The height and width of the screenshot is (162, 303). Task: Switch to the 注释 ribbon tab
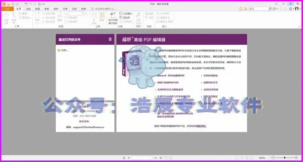(x=28, y=9)
